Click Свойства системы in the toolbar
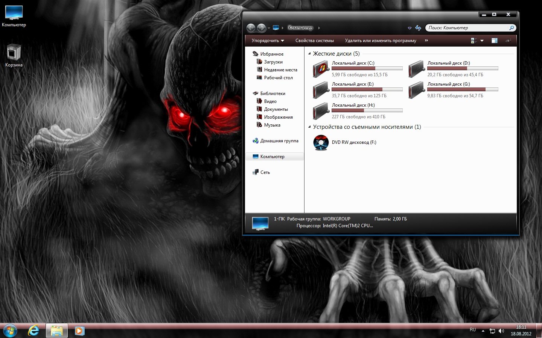 pyautogui.click(x=314, y=41)
